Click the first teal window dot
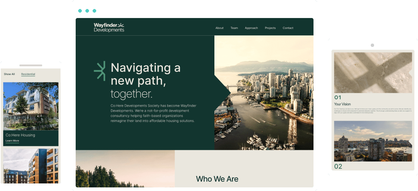The width and height of the screenshot is (418, 191). pyautogui.click(x=80, y=11)
